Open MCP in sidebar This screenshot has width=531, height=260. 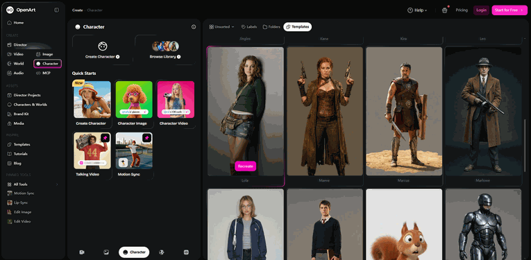coord(43,73)
